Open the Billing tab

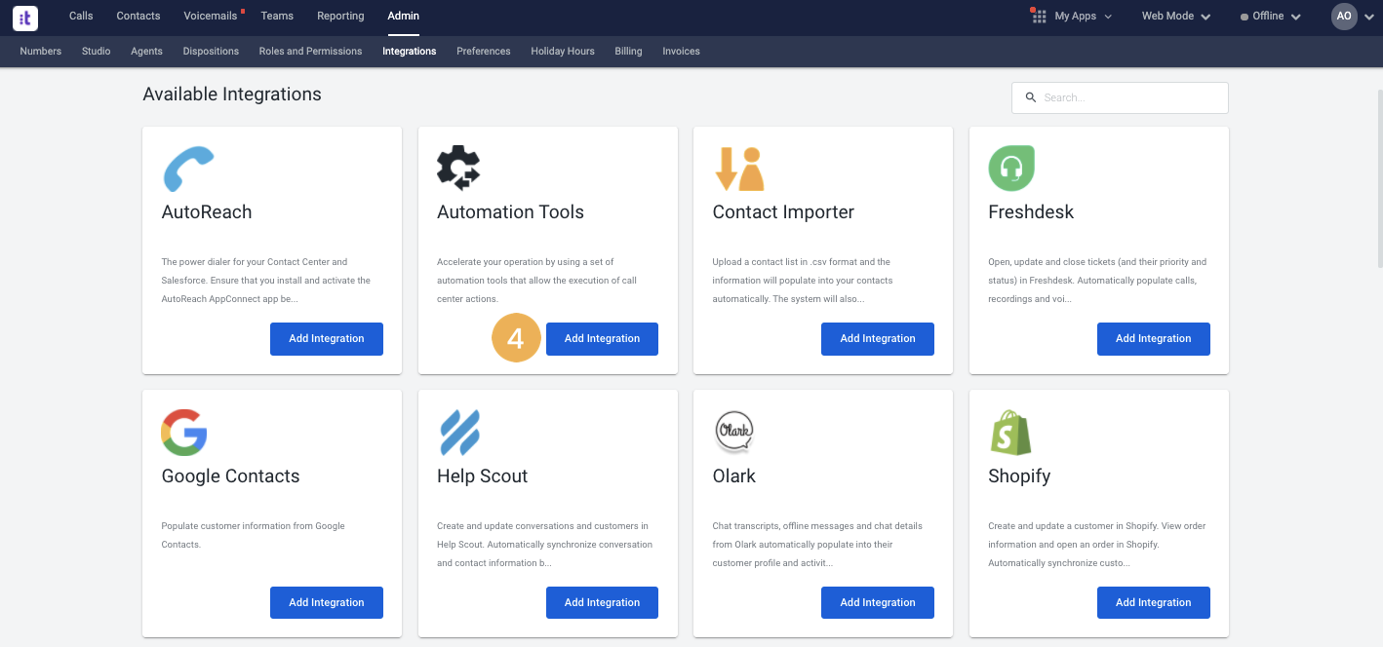point(628,51)
